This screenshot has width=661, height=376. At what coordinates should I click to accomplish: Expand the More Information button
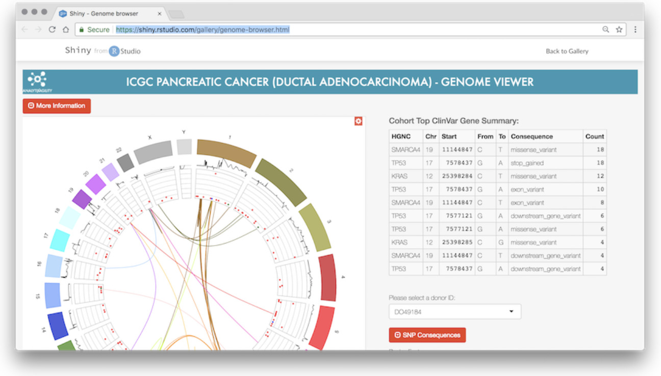point(57,106)
